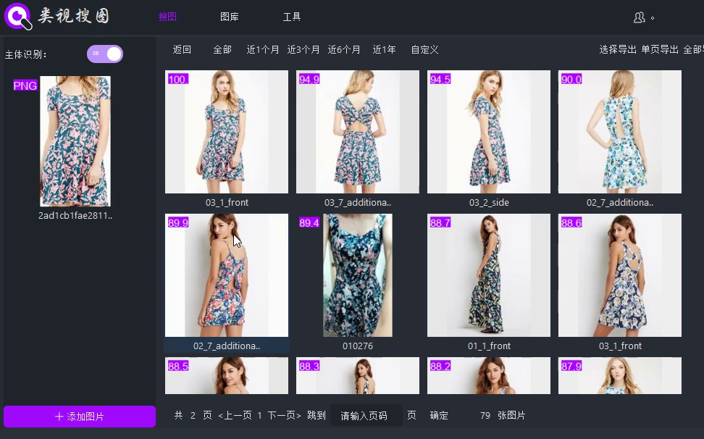Viewport: 704px width, 439px height.
Task: Go back with the 返回 button
Action: coord(182,49)
